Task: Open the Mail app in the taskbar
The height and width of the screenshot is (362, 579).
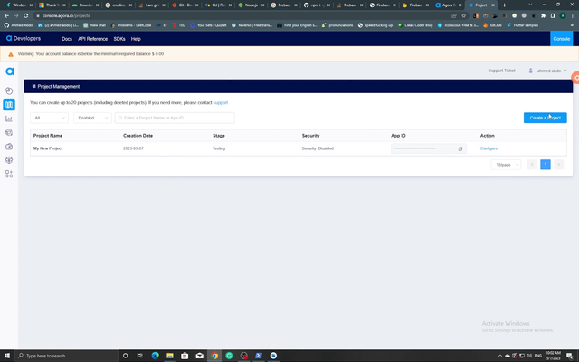Action: (199, 356)
